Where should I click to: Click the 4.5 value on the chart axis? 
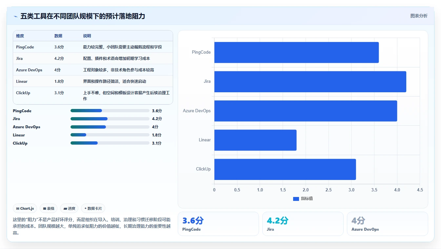420,190
